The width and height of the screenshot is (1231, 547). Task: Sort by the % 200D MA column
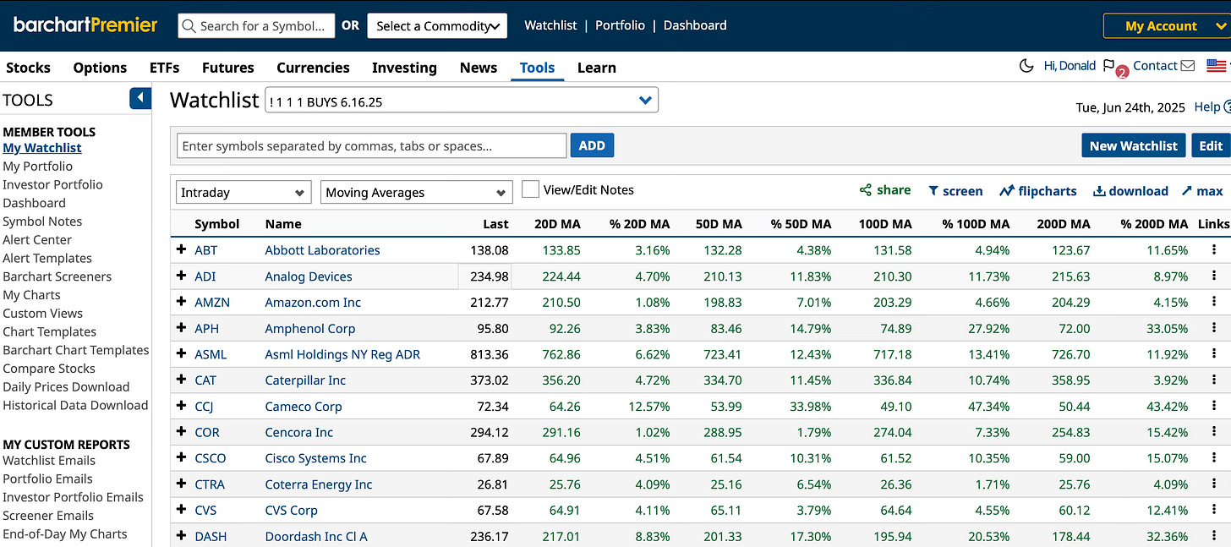pyautogui.click(x=1154, y=224)
